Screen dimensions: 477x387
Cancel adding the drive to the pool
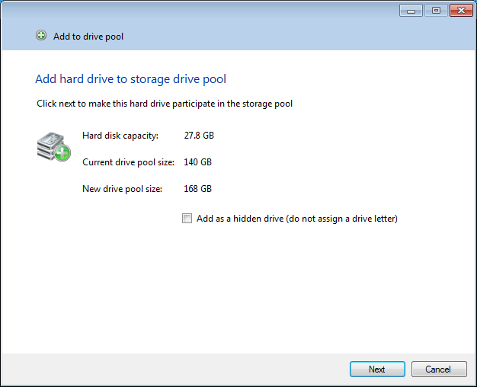click(439, 369)
